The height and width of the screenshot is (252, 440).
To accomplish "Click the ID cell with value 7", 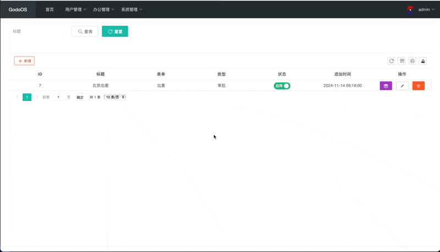I will point(40,86).
